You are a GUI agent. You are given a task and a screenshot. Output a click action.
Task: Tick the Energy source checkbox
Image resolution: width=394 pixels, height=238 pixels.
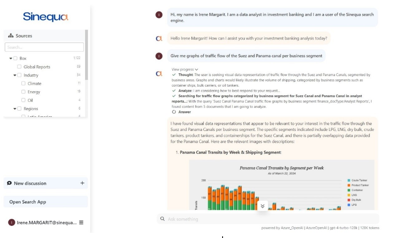pos(23,92)
